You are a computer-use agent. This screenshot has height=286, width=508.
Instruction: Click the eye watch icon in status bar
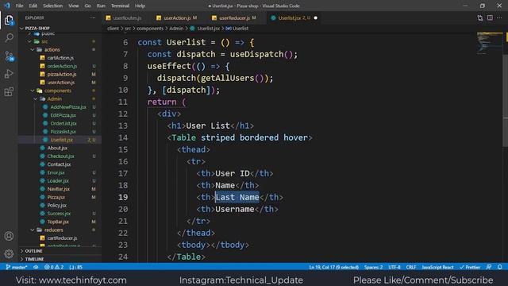[x=36, y=267]
